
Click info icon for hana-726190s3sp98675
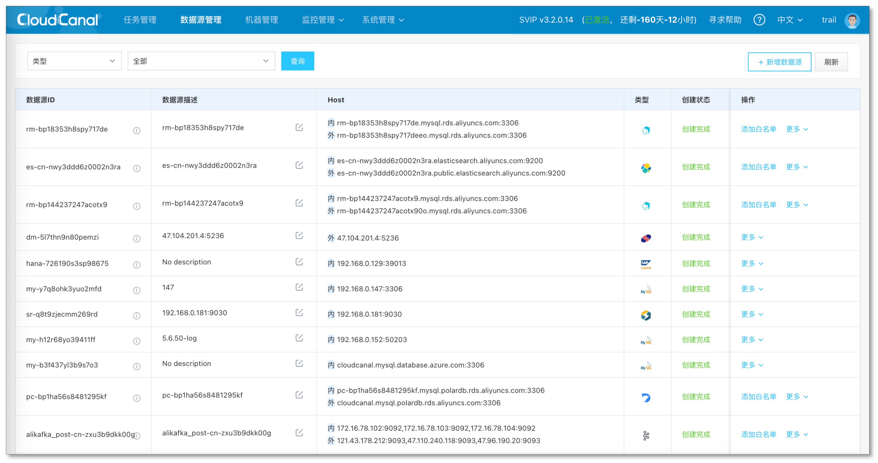coord(137,265)
